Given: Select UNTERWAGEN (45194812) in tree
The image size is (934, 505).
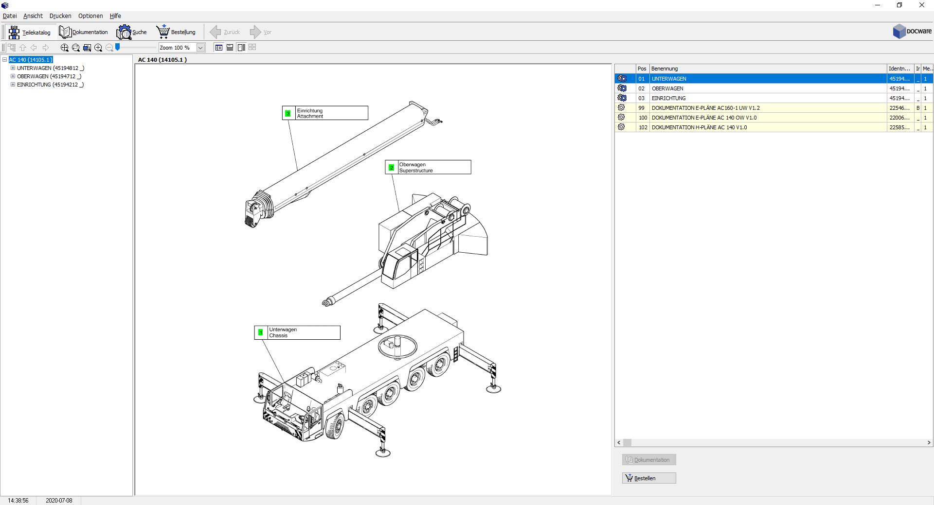Looking at the screenshot, I should [x=51, y=68].
